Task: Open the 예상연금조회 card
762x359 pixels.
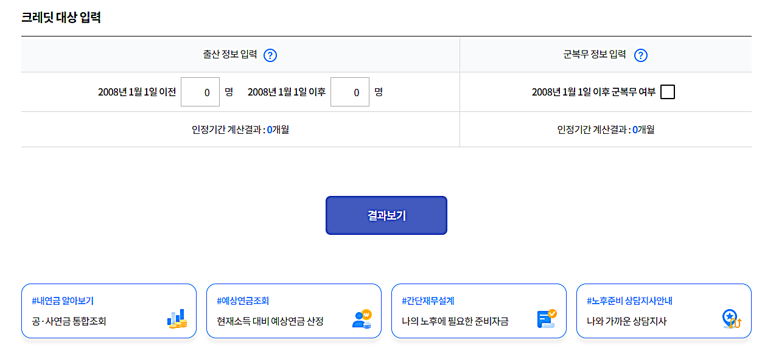Action: pyautogui.click(x=294, y=311)
